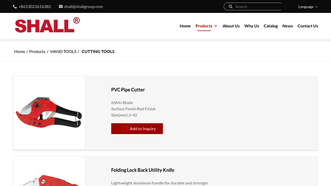Go to About Us page
The height and width of the screenshot is (186, 331).
[231, 26]
